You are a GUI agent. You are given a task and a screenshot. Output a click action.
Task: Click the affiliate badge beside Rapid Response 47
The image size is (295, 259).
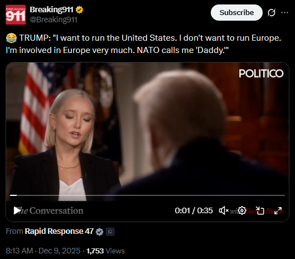pyautogui.click(x=110, y=232)
